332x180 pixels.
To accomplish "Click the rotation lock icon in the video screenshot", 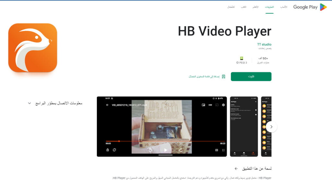I will [114, 150].
